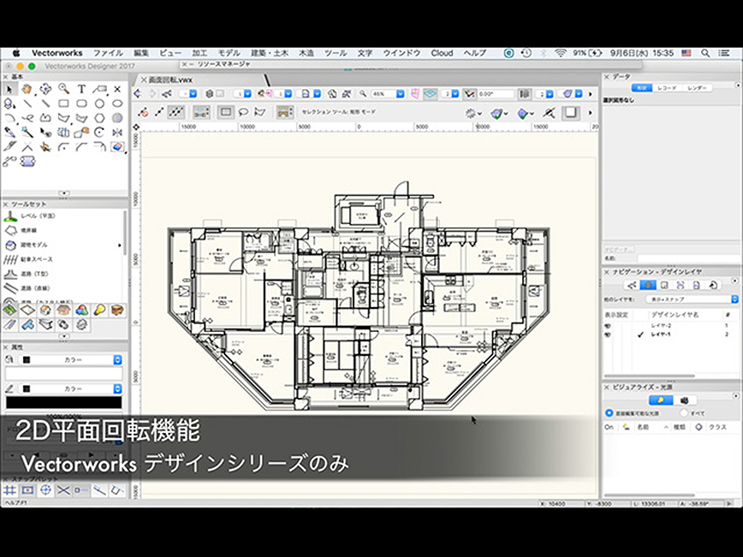The width and height of the screenshot is (743, 557).
Task: Select the Pan hand tool
Action: click(27, 89)
